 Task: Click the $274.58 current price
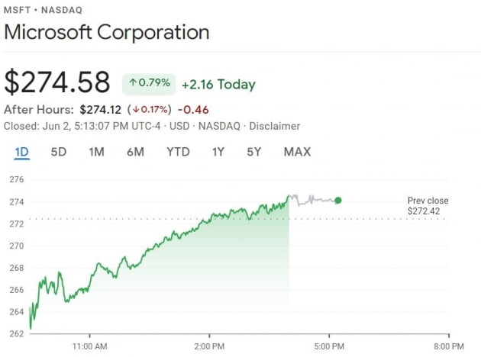57,82
